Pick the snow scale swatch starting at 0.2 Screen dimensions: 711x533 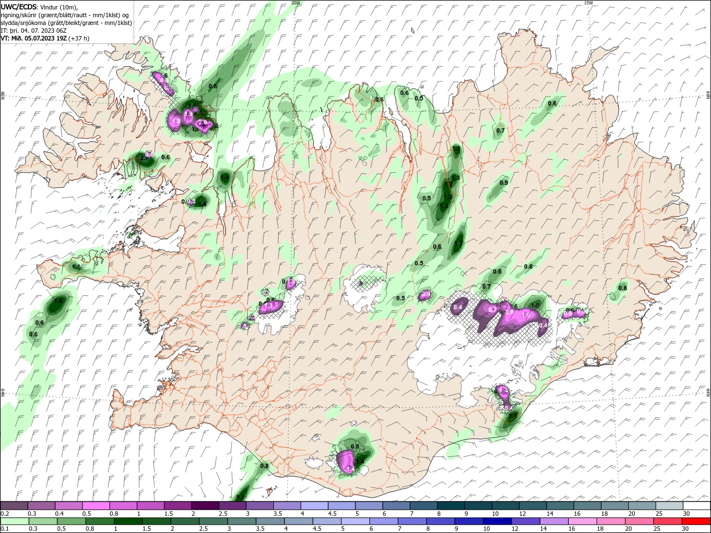14,505
